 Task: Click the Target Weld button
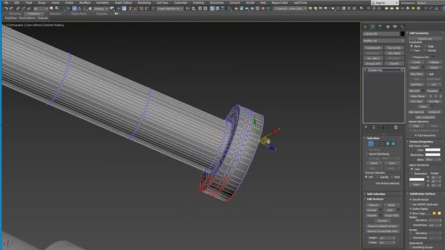391,215
